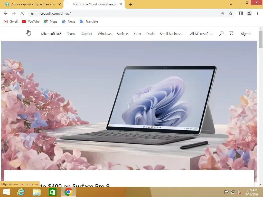Bookmark this tab with star icon
The width and height of the screenshot is (263, 197).
231,13
